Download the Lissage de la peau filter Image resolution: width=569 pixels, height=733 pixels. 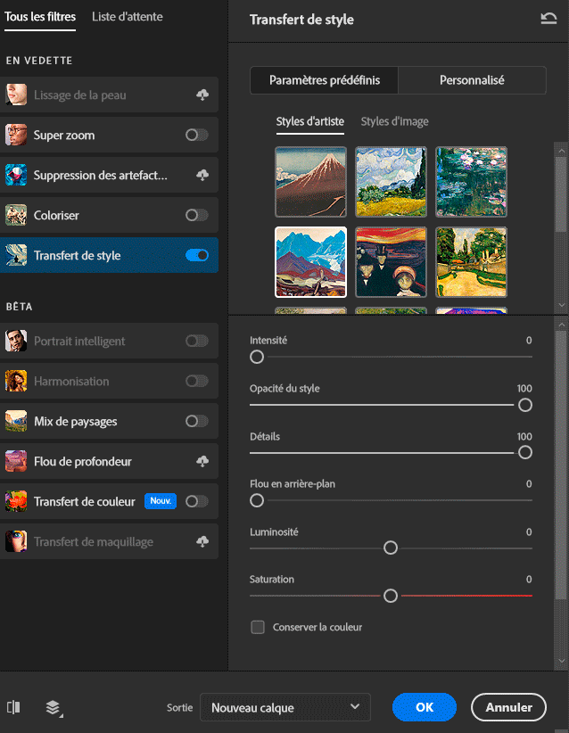point(202,95)
